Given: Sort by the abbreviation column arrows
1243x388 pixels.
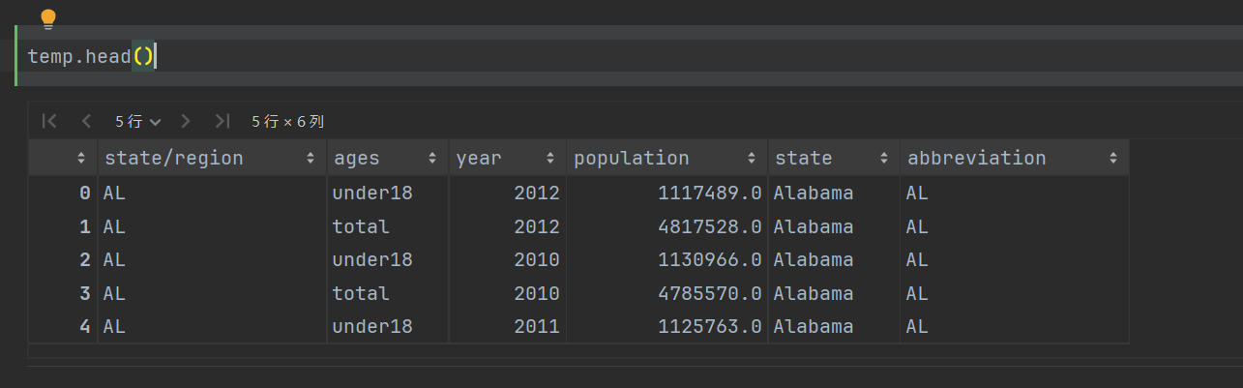Looking at the screenshot, I should 1113,158.
